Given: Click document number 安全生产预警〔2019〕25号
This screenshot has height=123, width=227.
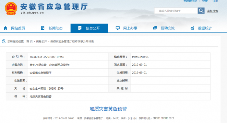Looking at the screenshot, I should [x=46, y=89].
